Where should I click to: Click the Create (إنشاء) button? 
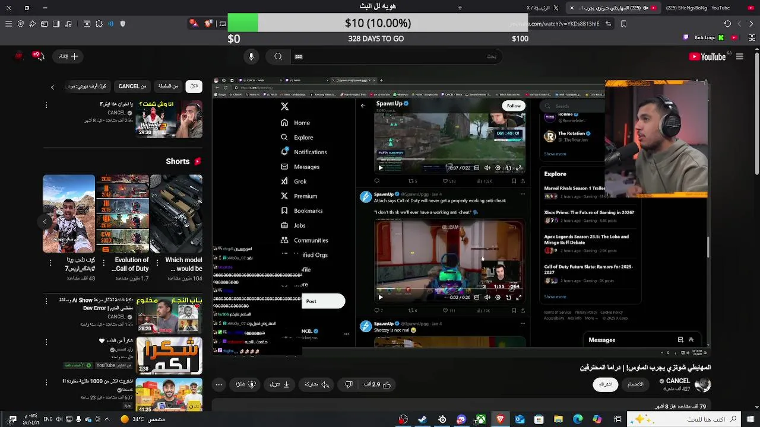coord(68,56)
